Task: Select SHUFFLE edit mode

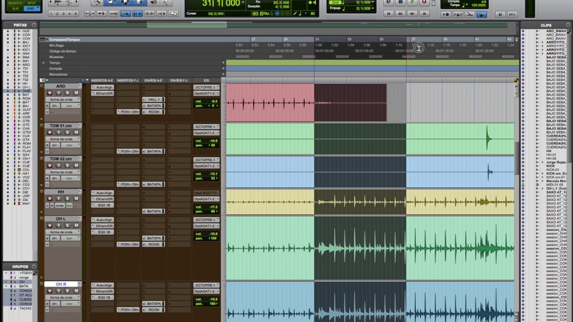Action: click(x=16, y=3)
